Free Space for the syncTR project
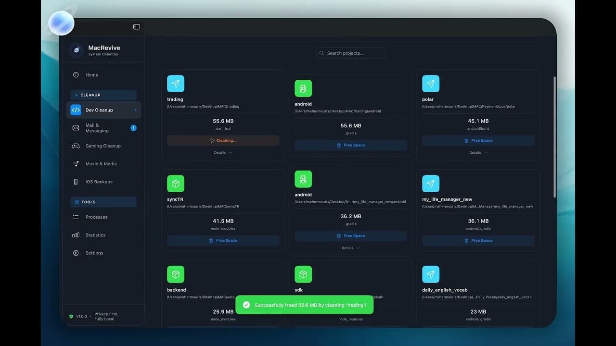 pyautogui.click(x=223, y=240)
